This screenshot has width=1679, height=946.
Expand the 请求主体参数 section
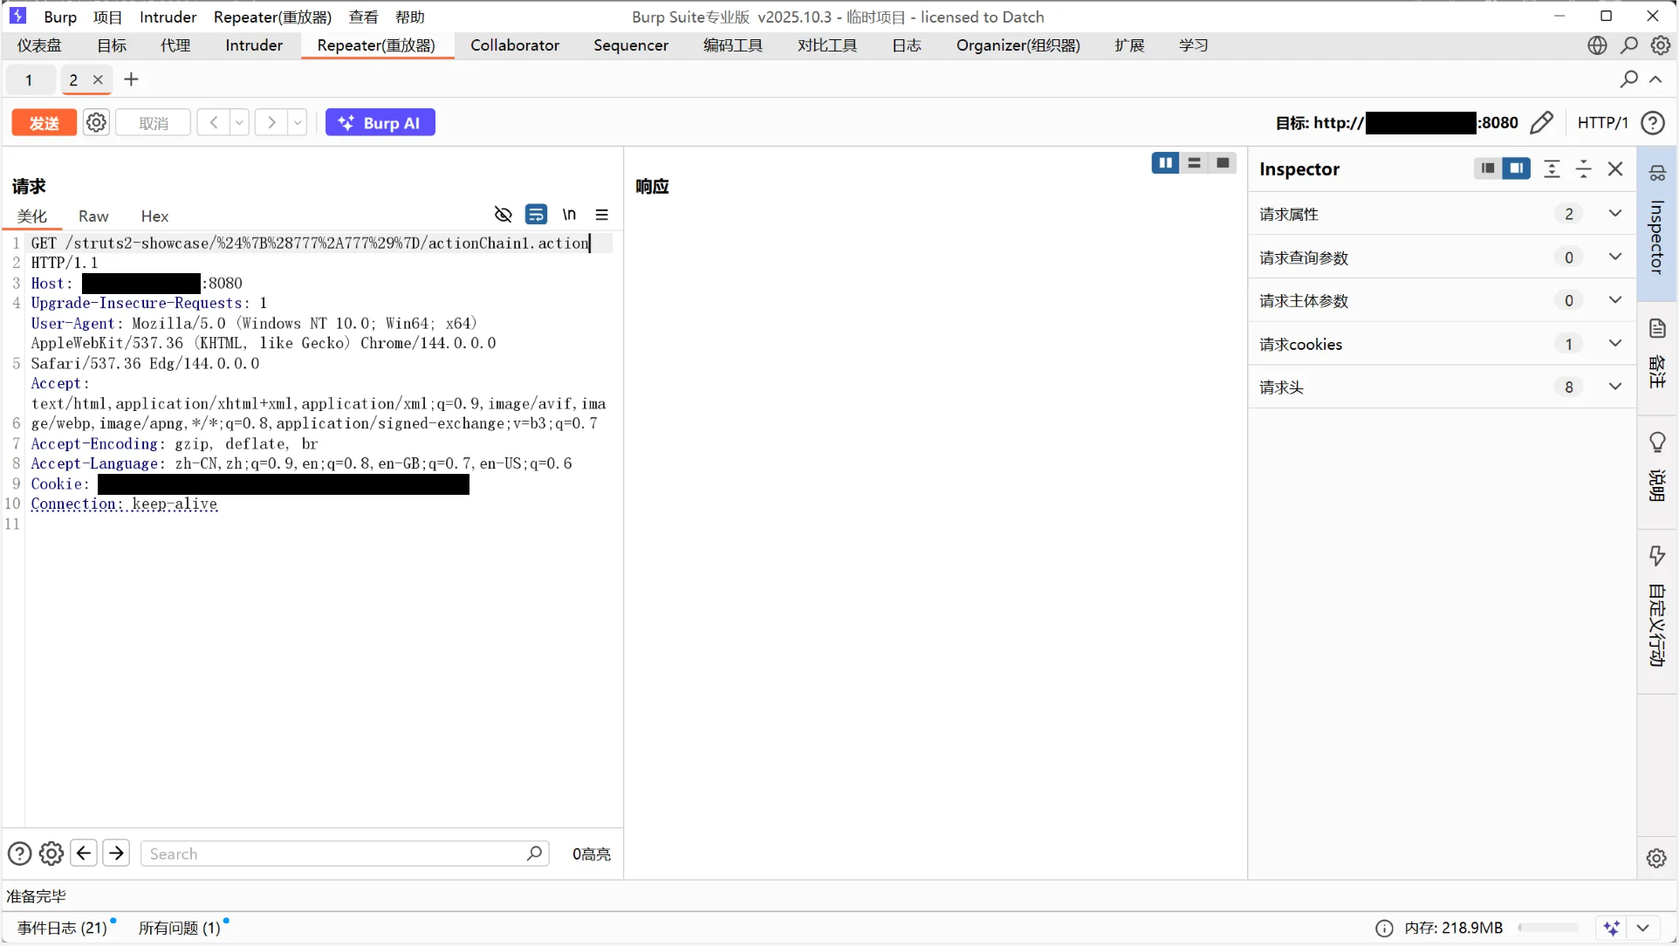click(x=1615, y=300)
